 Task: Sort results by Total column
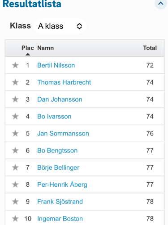click(x=150, y=48)
